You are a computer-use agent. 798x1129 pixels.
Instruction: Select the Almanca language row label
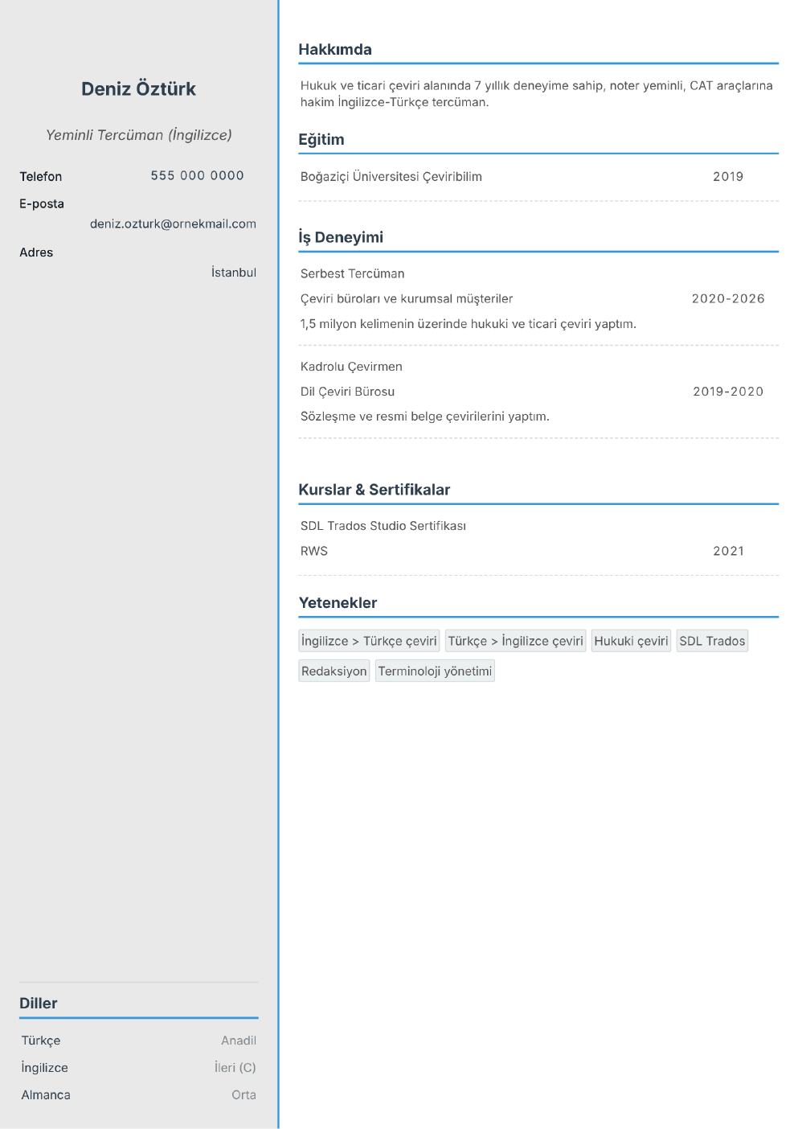coord(46,1095)
